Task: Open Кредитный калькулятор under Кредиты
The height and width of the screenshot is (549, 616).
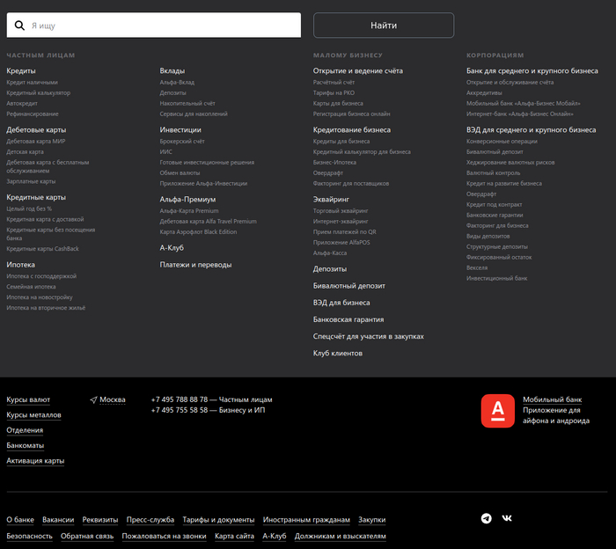Action: [x=39, y=93]
